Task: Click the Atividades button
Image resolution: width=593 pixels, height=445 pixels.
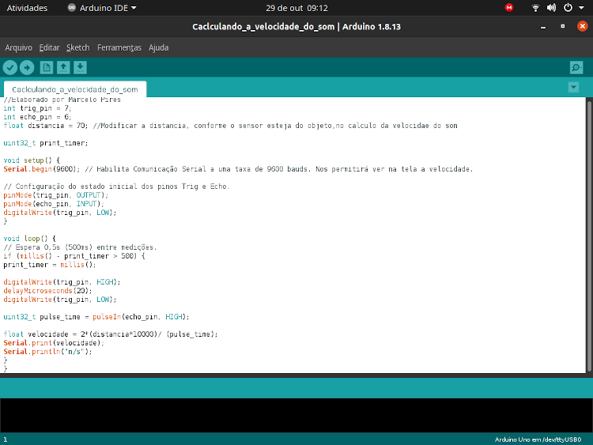Action: [x=27, y=8]
